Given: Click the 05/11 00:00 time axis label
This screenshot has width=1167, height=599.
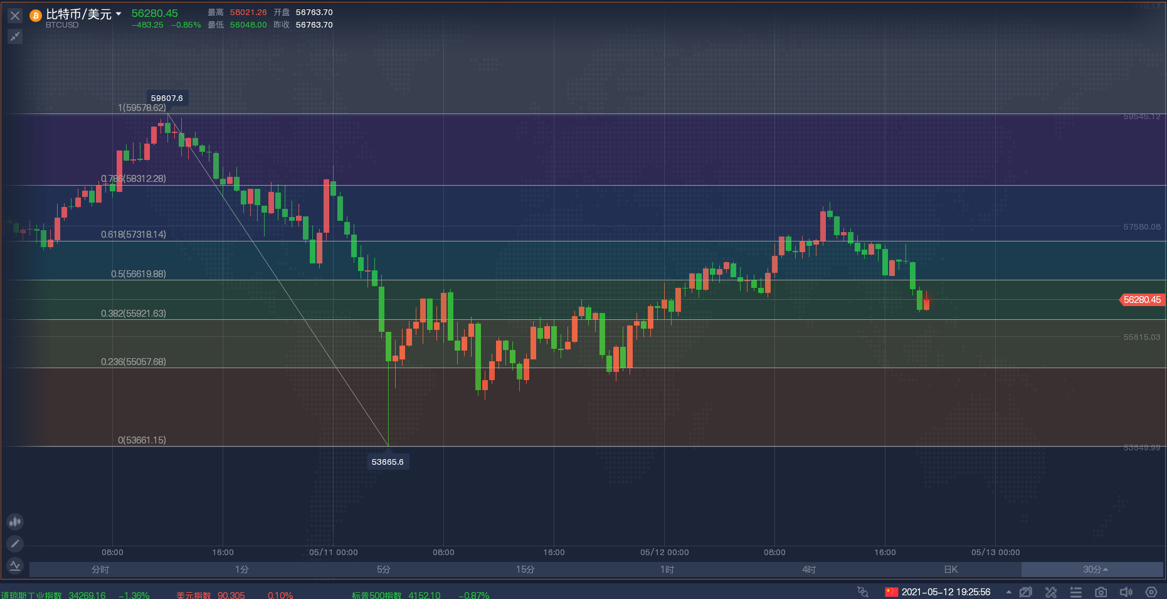Looking at the screenshot, I should [x=334, y=553].
